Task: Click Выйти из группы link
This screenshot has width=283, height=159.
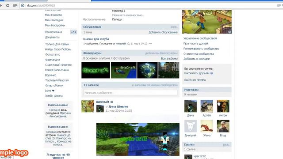Action: 195,80
